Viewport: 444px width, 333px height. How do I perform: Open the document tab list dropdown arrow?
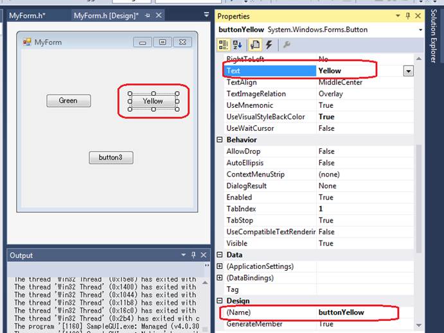206,14
